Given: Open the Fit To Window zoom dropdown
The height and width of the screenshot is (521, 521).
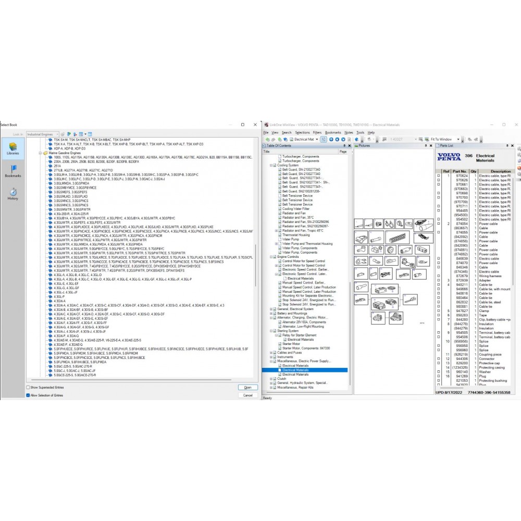Looking at the screenshot, I should 458,140.
